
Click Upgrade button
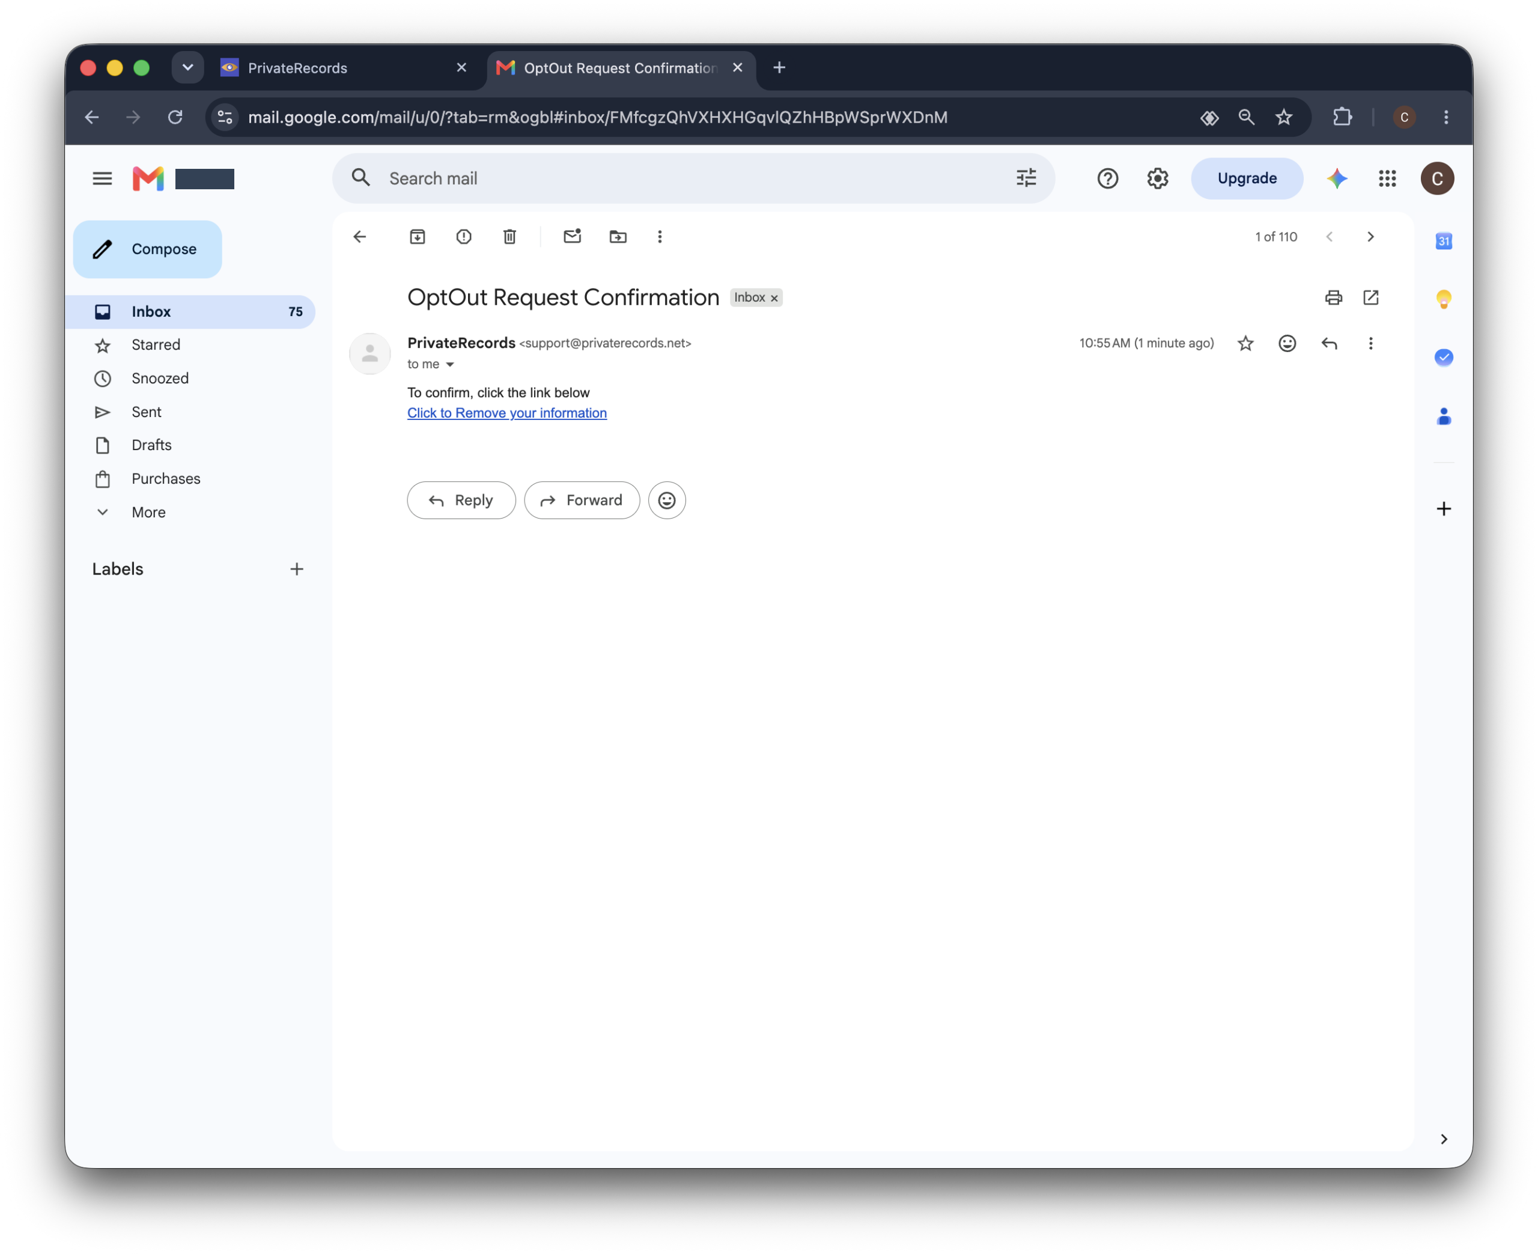(1246, 178)
